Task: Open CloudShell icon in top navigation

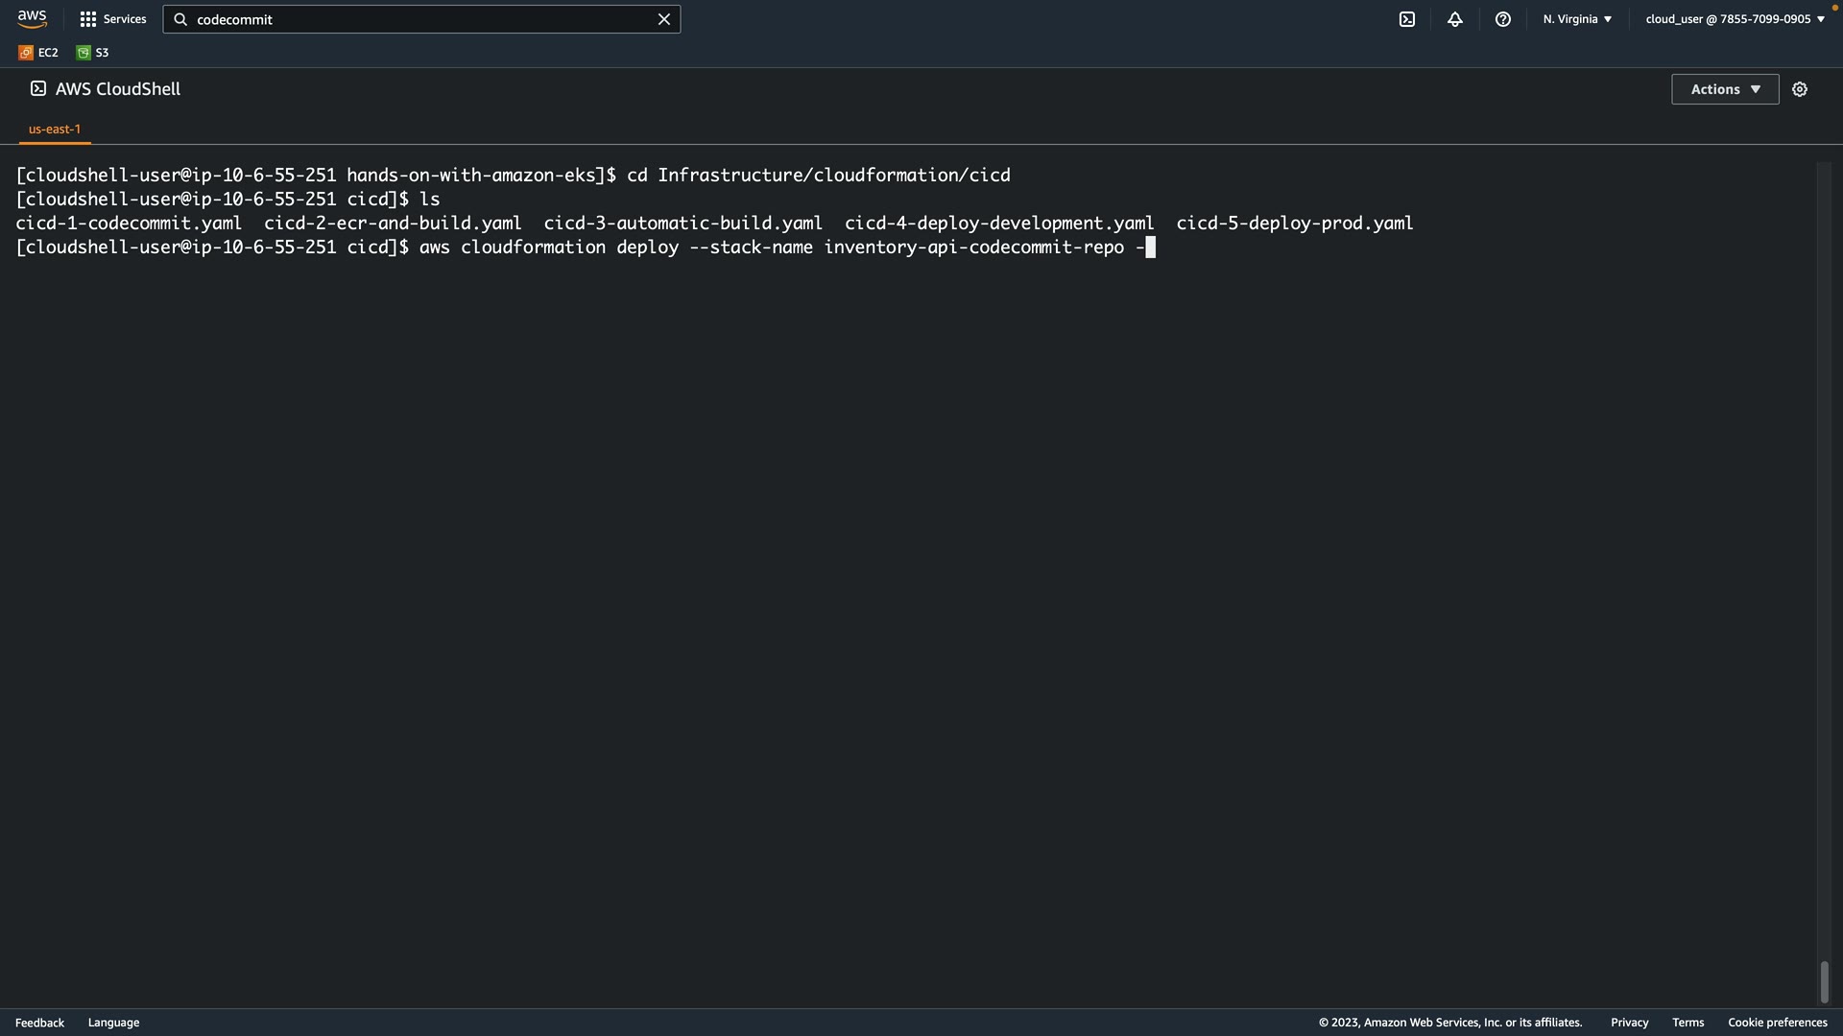Action: click(x=1407, y=19)
